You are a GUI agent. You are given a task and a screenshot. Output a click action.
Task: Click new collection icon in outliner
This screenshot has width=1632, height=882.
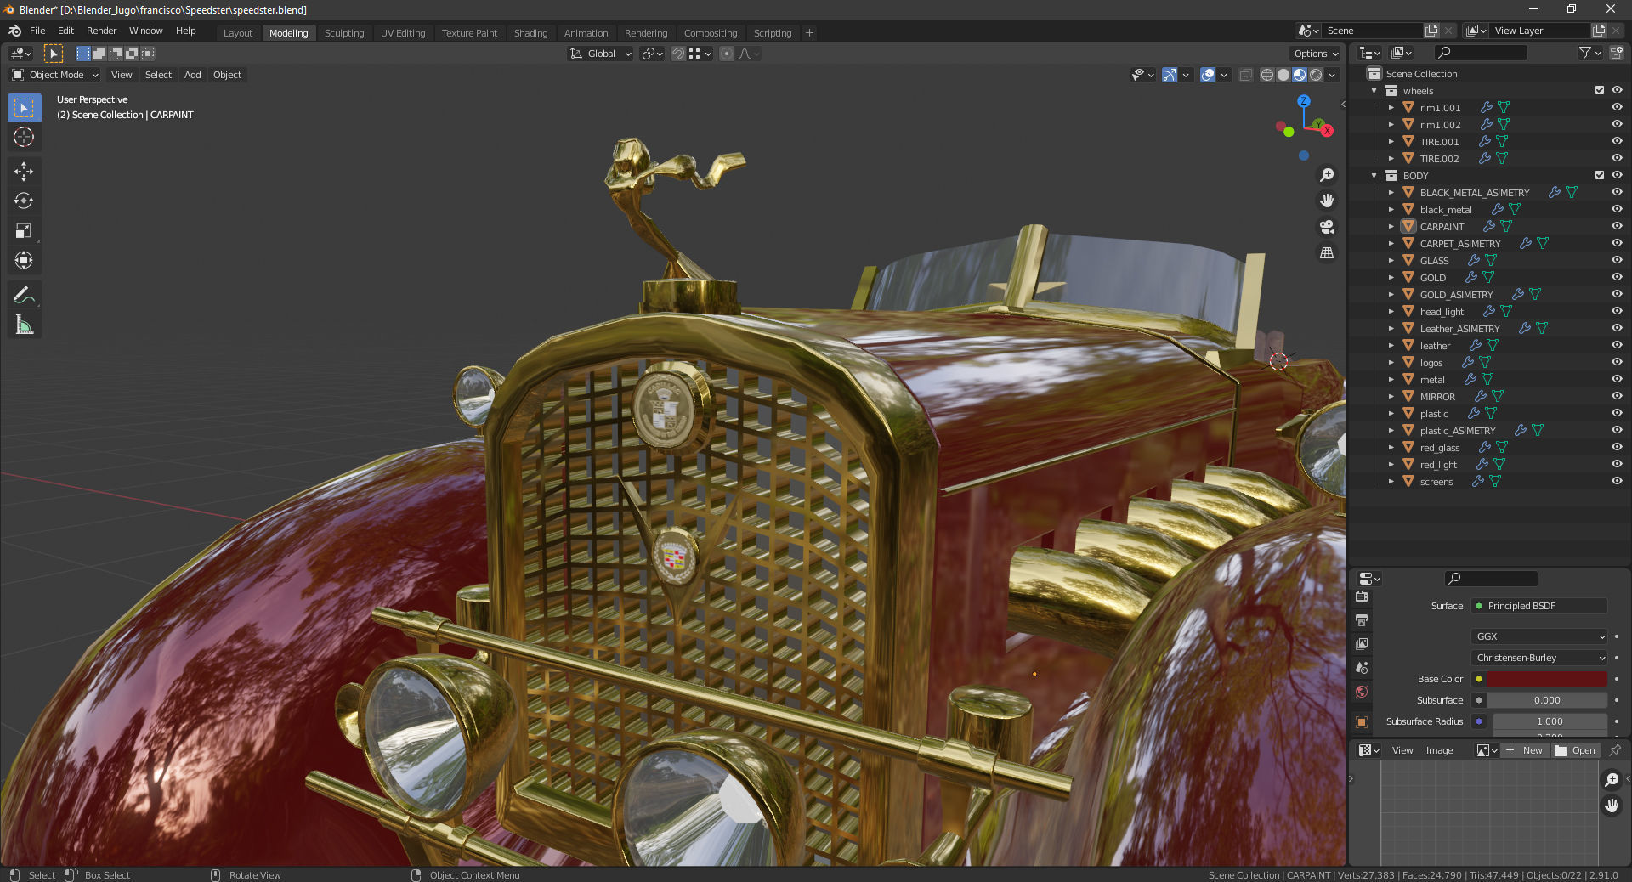(1616, 53)
